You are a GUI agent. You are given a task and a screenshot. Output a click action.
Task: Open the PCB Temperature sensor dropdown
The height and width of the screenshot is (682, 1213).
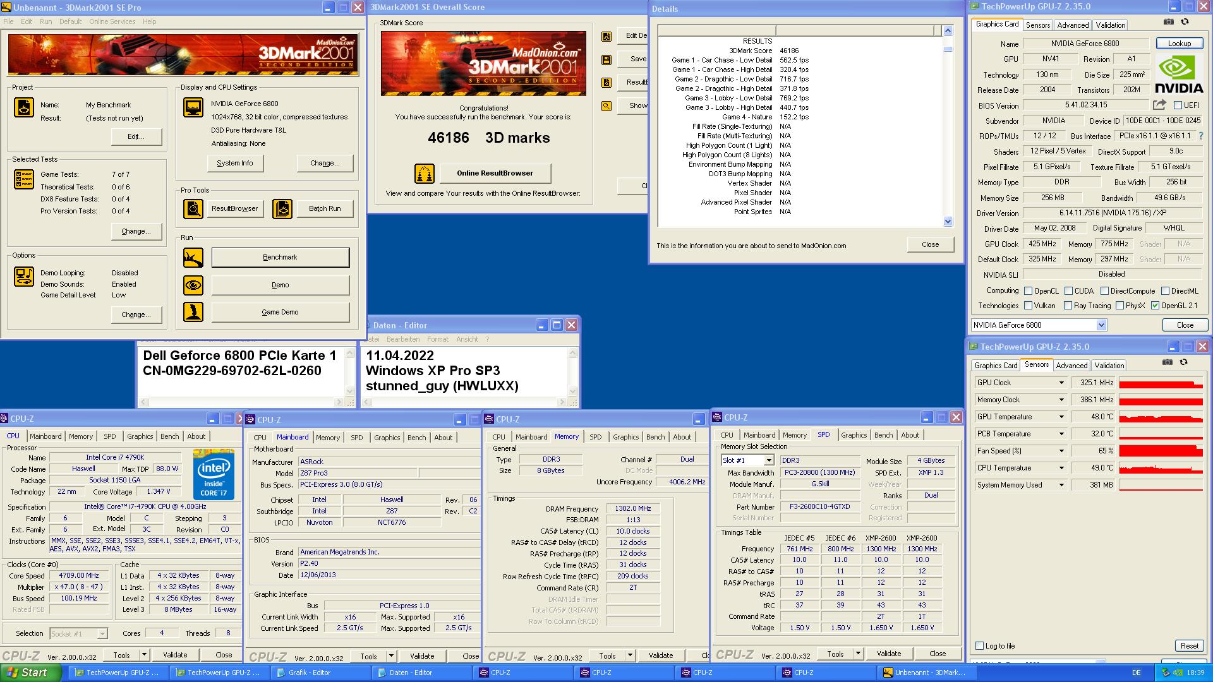click(1061, 434)
